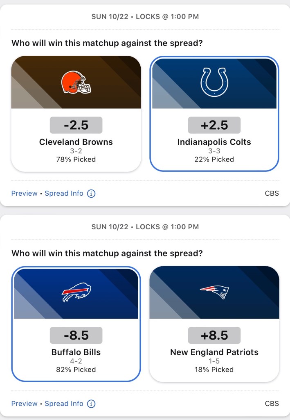Click the Buffalo Bills logo
Image resolution: width=290 pixels, height=420 pixels.
tap(76, 292)
